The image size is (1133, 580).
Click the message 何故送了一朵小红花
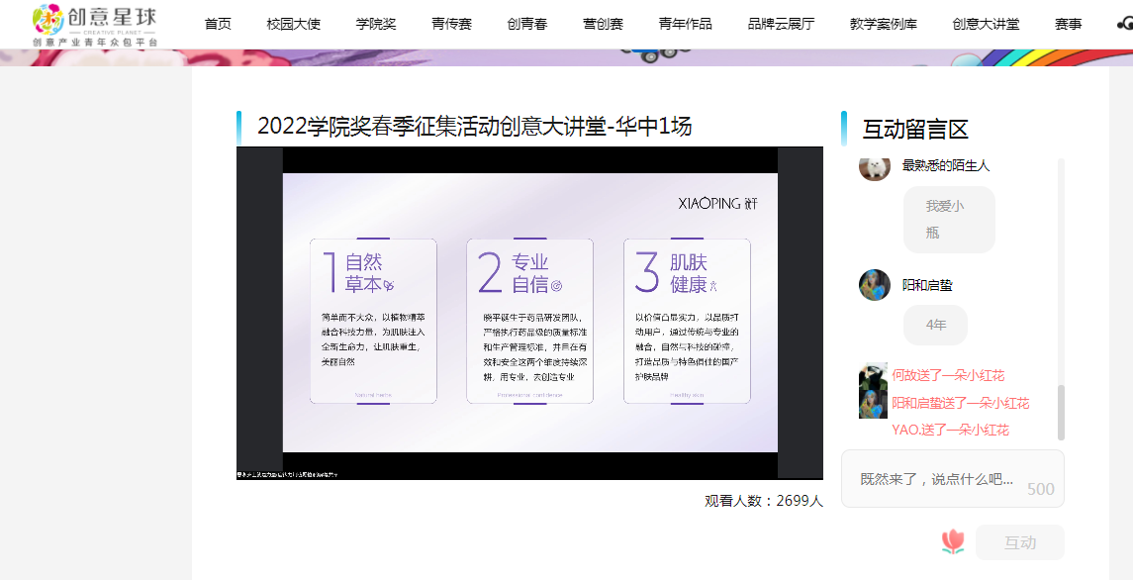pyautogui.click(x=948, y=375)
